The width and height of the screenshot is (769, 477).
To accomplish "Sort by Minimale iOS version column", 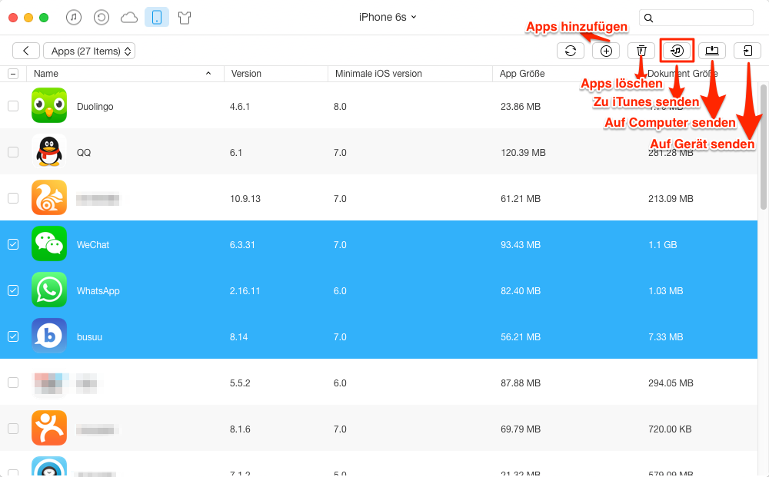I will pyautogui.click(x=410, y=74).
